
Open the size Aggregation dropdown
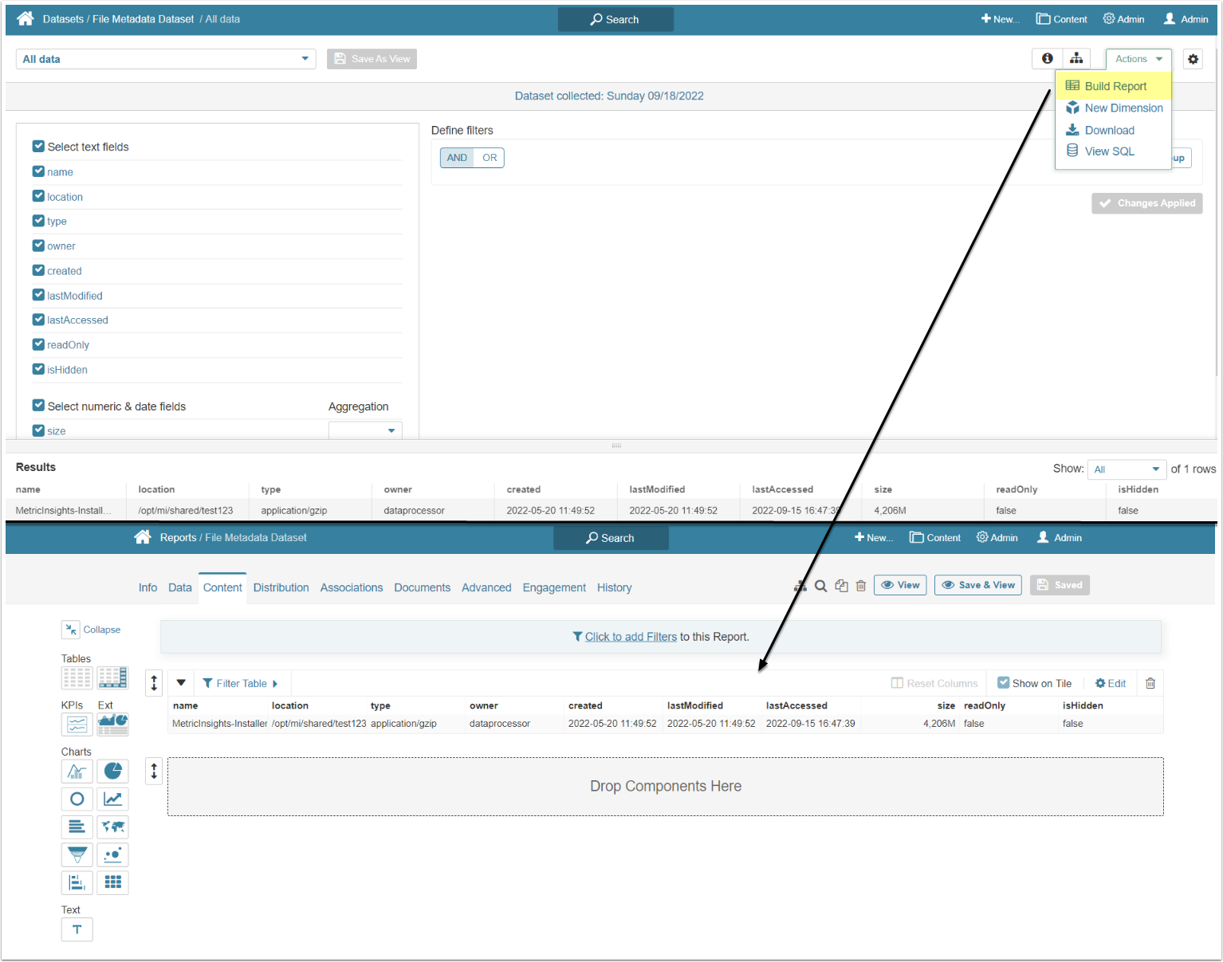pyautogui.click(x=365, y=430)
